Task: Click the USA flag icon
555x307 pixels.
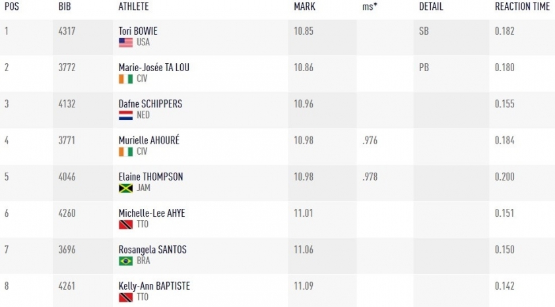Action: point(125,42)
